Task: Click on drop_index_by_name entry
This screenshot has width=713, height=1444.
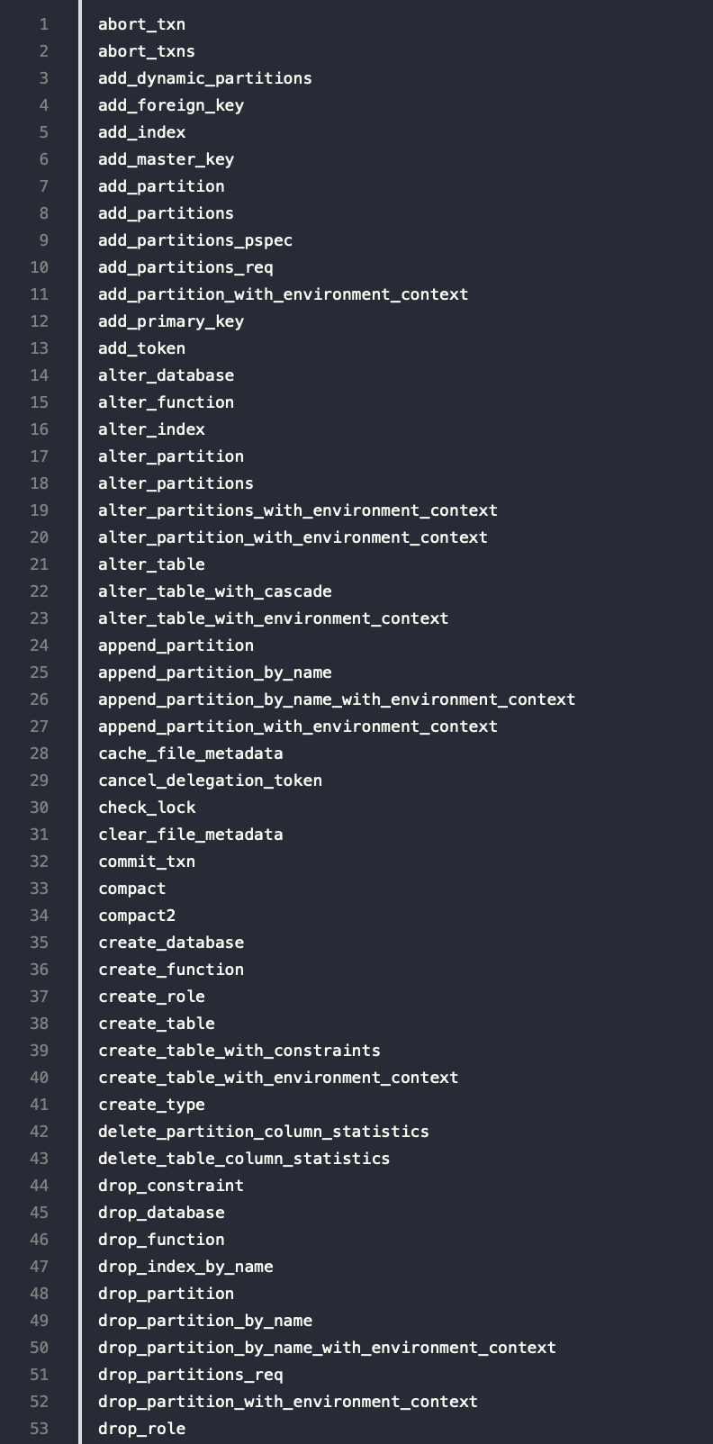Action: click(186, 1267)
